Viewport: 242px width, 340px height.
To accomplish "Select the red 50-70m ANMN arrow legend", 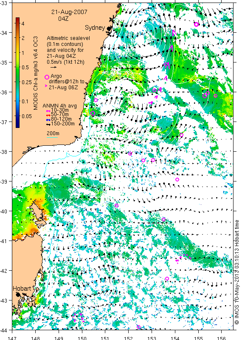I will pyautogui.click(x=48, y=115).
